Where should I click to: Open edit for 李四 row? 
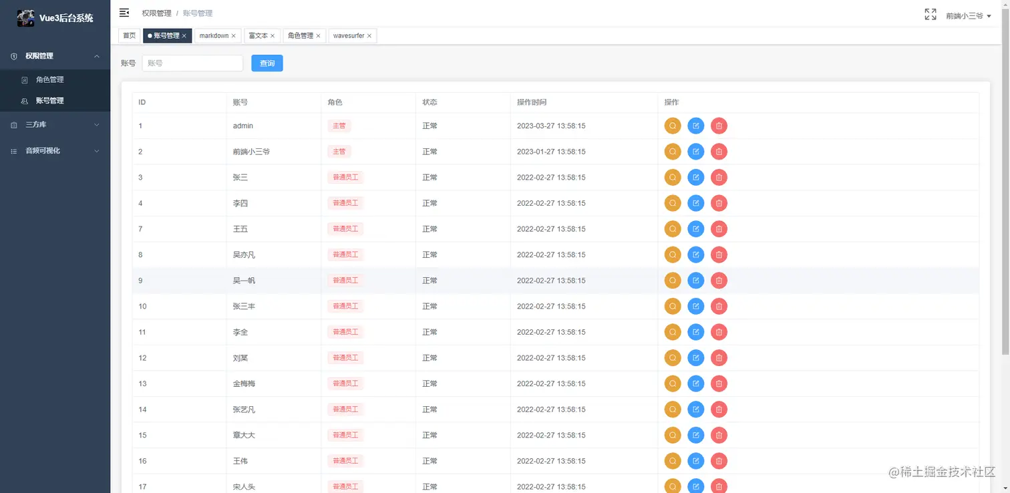pyautogui.click(x=696, y=203)
